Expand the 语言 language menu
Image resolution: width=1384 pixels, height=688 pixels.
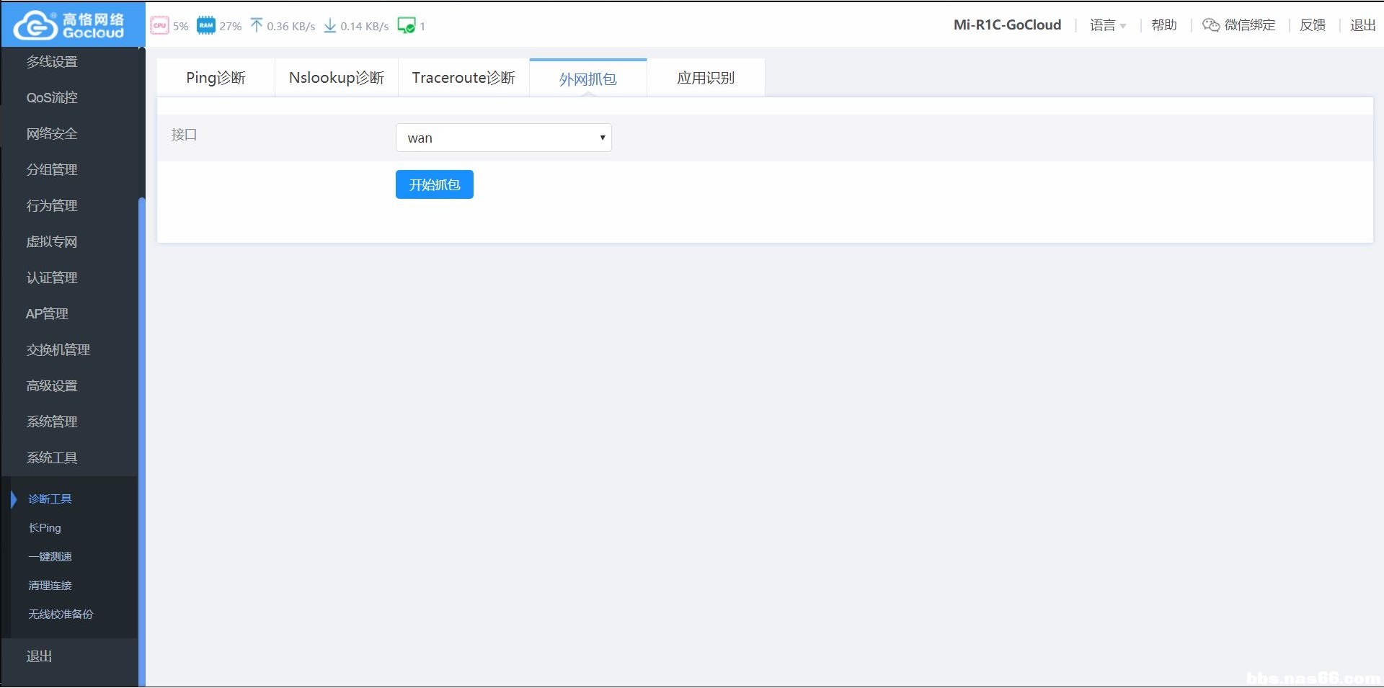tap(1108, 25)
